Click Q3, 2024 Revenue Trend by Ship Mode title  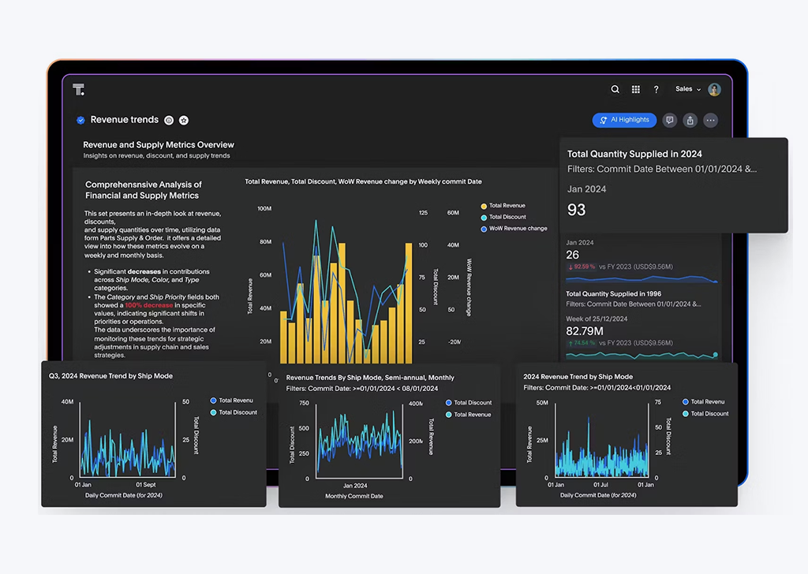pos(110,376)
